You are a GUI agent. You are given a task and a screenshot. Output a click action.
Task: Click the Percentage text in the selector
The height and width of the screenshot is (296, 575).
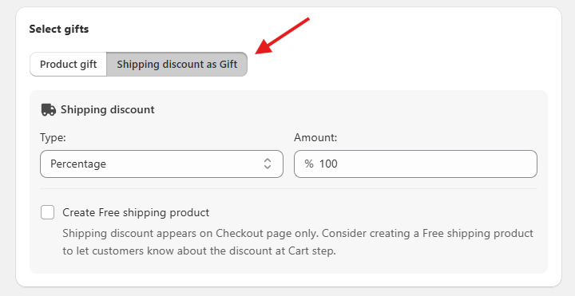pyautogui.click(x=78, y=164)
